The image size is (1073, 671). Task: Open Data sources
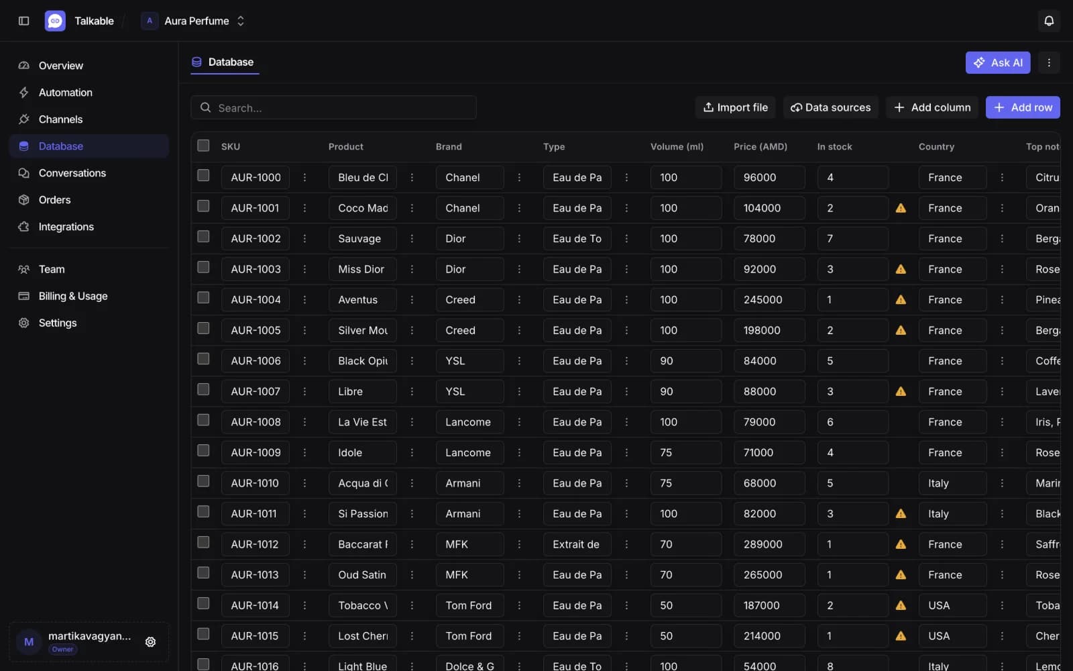(x=831, y=107)
